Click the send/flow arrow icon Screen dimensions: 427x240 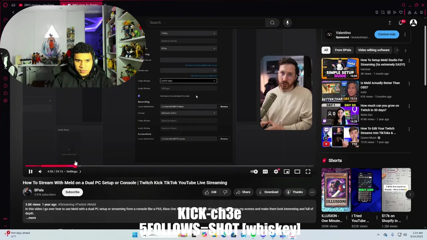click(395, 12)
